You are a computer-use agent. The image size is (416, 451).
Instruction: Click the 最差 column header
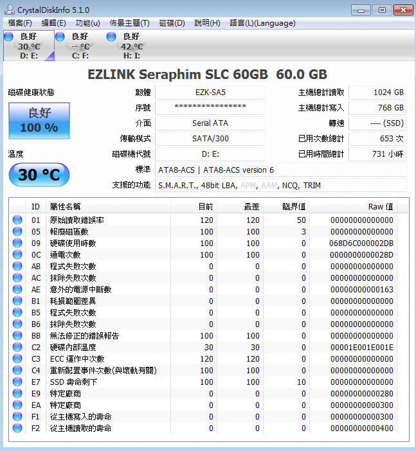pyautogui.click(x=240, y=206)
